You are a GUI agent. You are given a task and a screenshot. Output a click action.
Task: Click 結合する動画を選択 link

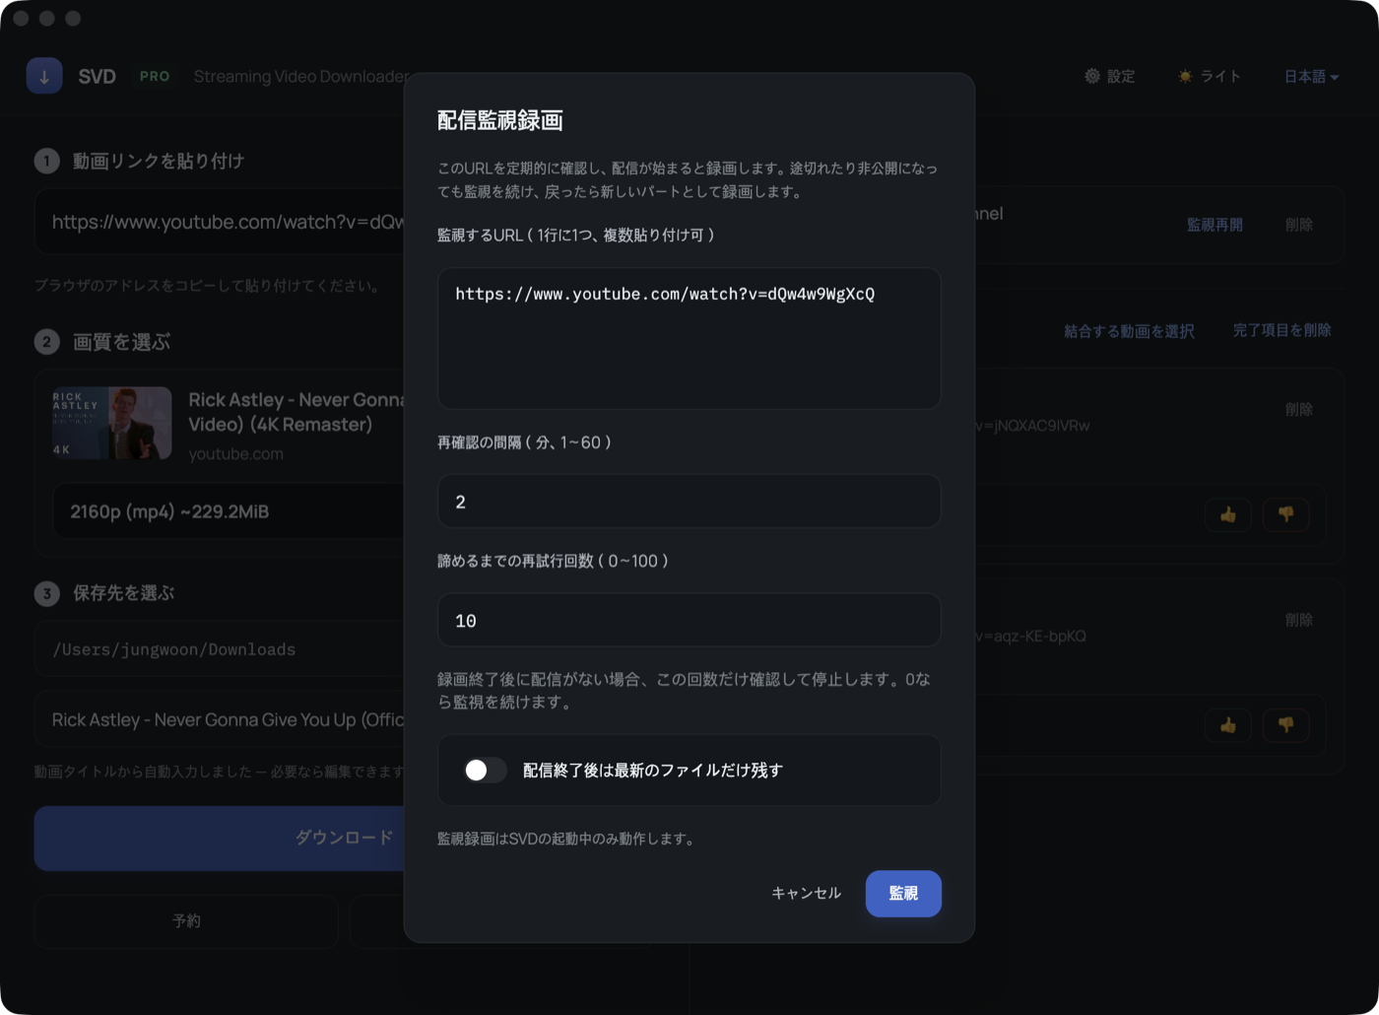pos(1129,331)
